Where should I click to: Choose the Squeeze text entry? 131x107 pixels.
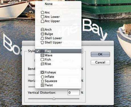pos(51,81)
